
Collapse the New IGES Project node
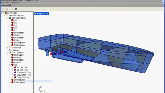coord(5,16)
